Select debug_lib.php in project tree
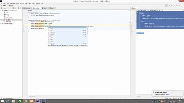The image size is (184, 103). tap(9, 18)
